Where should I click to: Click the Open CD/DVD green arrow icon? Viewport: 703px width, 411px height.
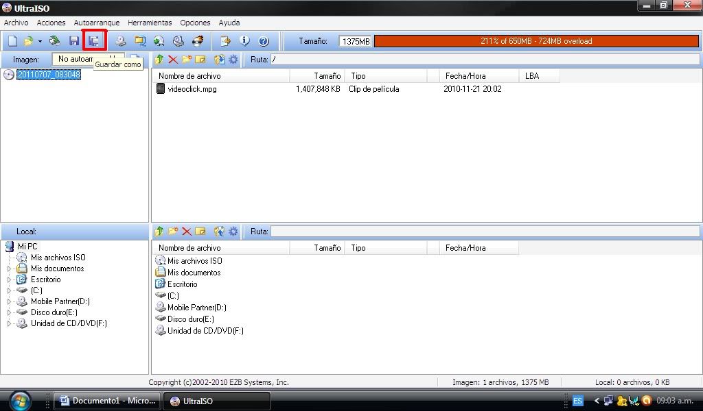pos(55,41)
